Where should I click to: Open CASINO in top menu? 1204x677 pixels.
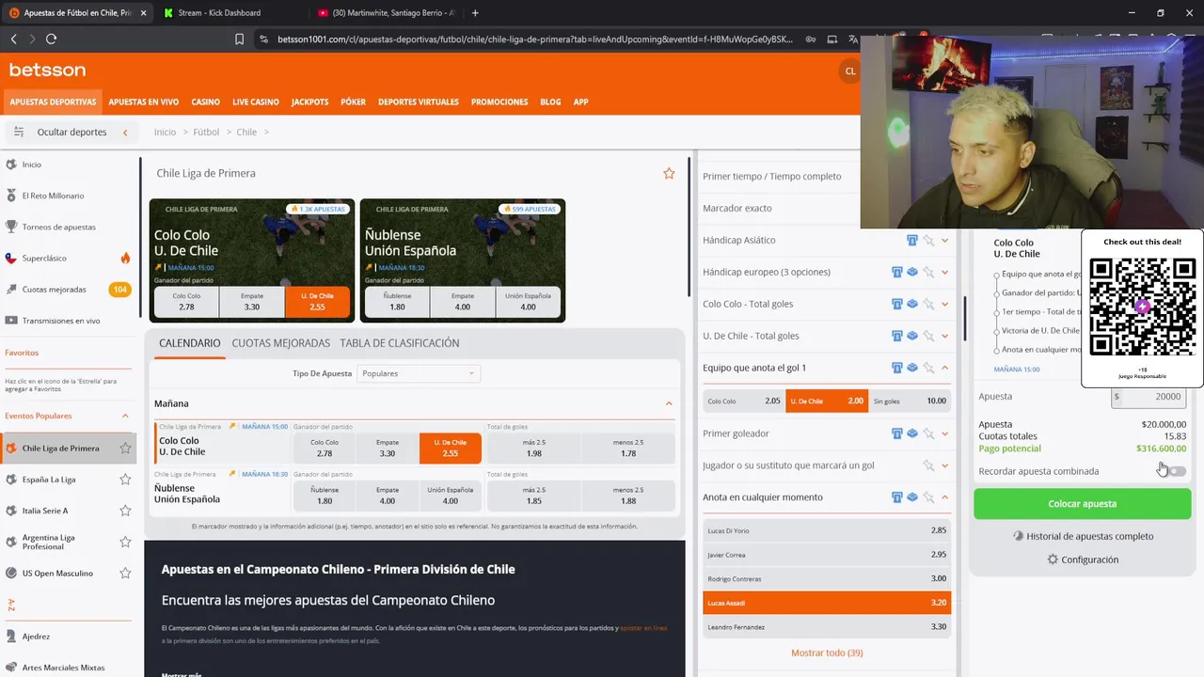[205, 102]
